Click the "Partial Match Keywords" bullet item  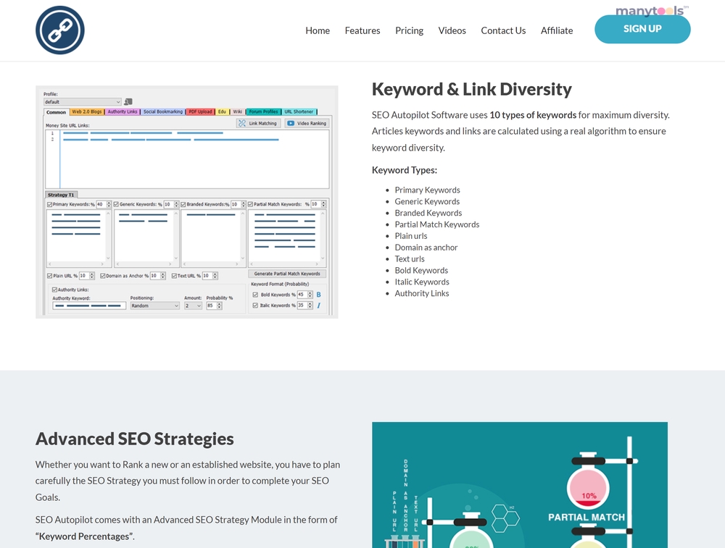click(x=437, y=224)
